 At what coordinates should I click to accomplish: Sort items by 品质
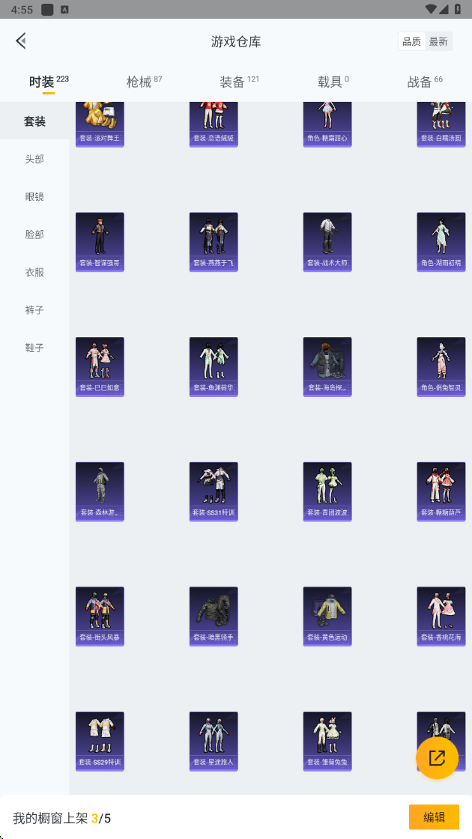(411, 42)
